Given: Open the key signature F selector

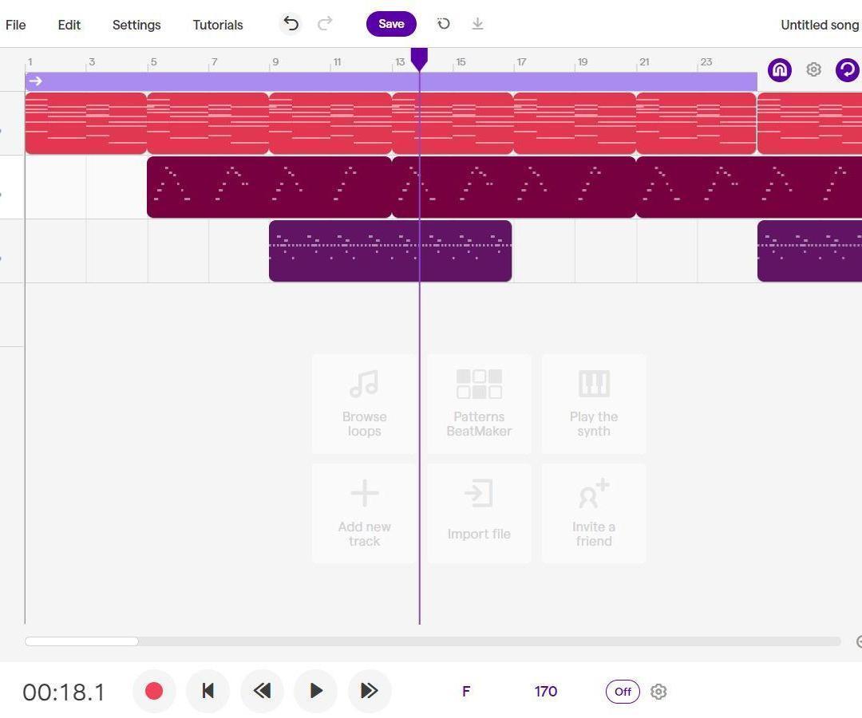Looking at the screenshot, I should point(466,691).
